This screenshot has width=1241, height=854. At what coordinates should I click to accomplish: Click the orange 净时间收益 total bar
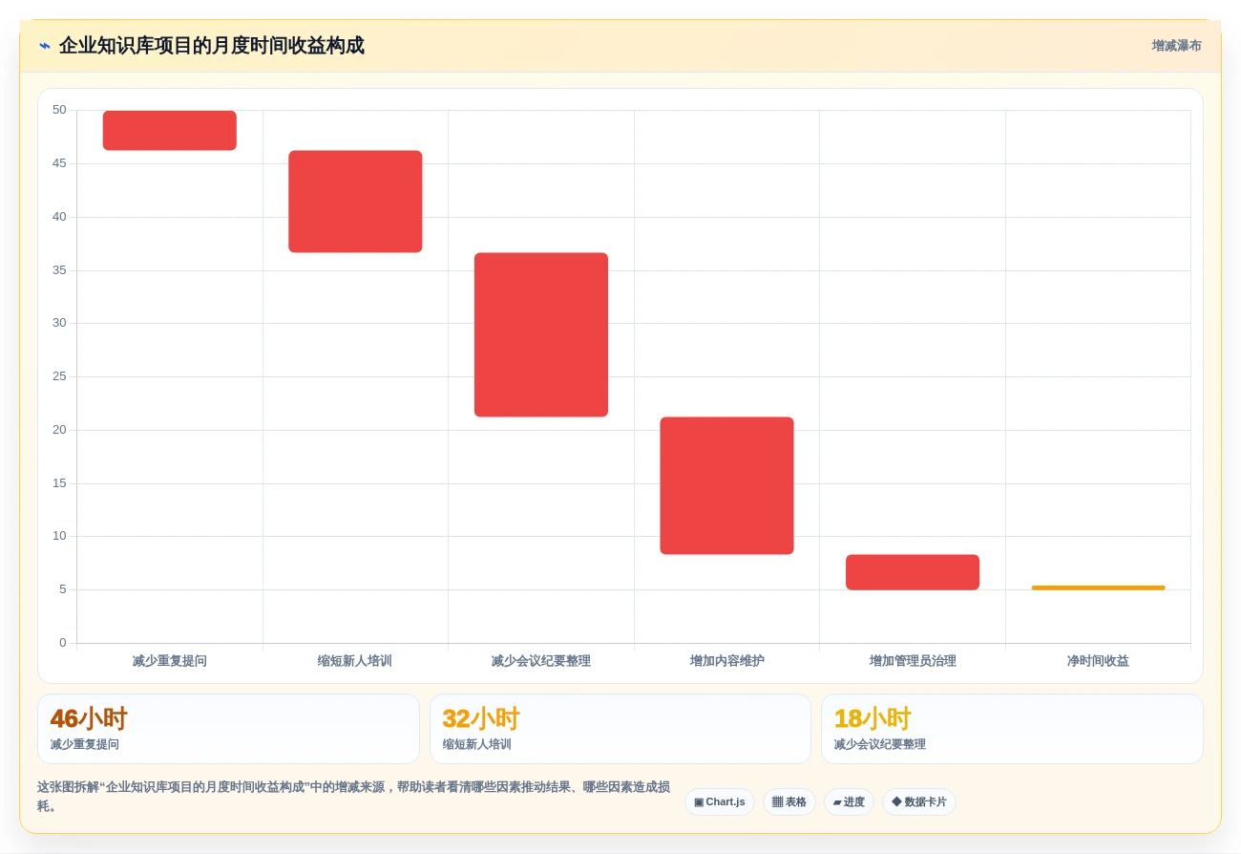[x=1098, y=587]
